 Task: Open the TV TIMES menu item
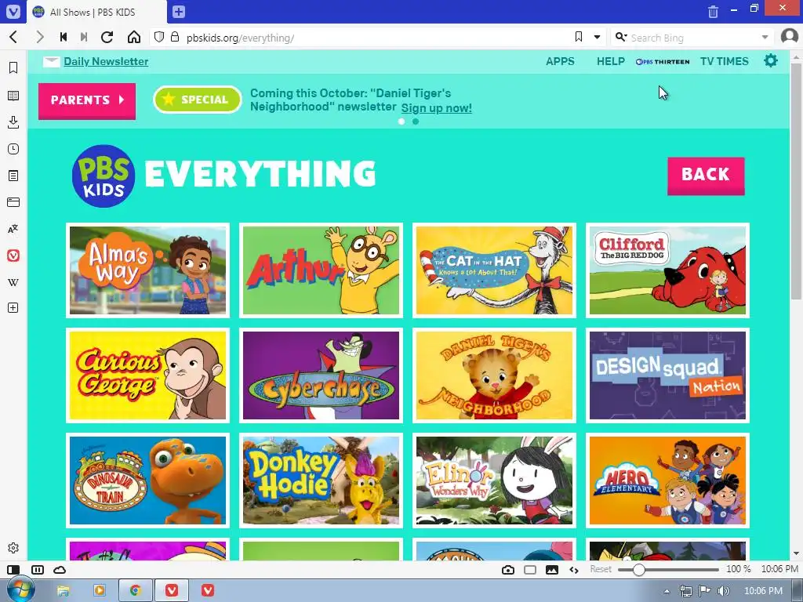click(724, 61)
